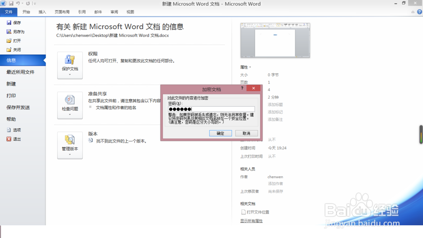Click the 添加标记 field
Screen dimensions: 423x238
[x=275, y=112]
